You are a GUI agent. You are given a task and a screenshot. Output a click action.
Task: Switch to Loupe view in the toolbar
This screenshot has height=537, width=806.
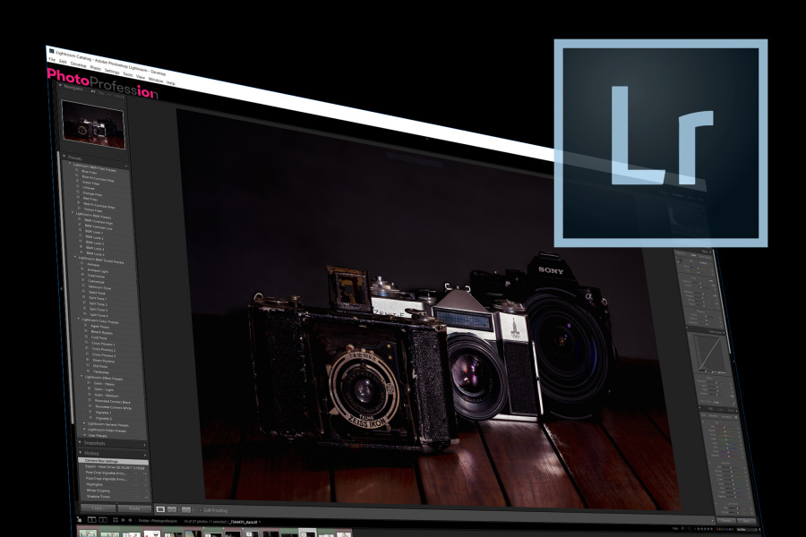tap(160, 509)
